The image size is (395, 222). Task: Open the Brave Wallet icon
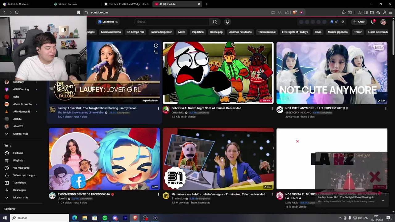coord(372,12)
